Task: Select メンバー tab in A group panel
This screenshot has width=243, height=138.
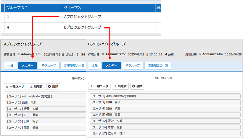Action: click(x=27, y=66)
